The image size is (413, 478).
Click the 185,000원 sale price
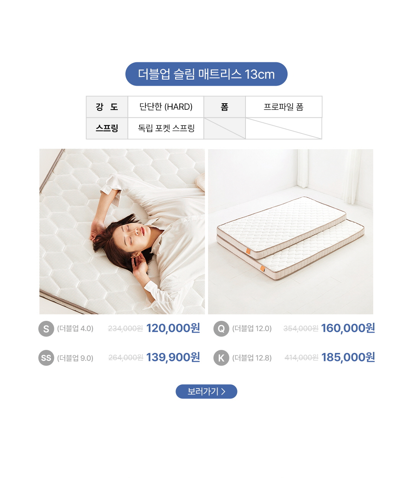click(x=348, y=358)
